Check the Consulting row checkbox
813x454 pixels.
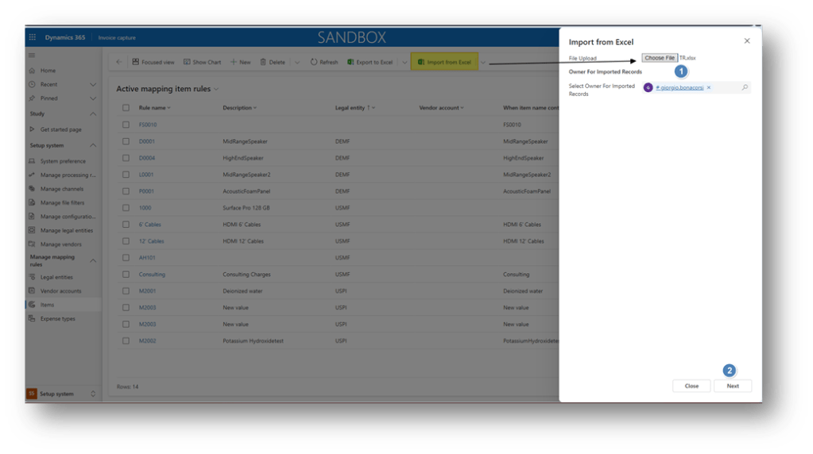[x=126, y=275]
